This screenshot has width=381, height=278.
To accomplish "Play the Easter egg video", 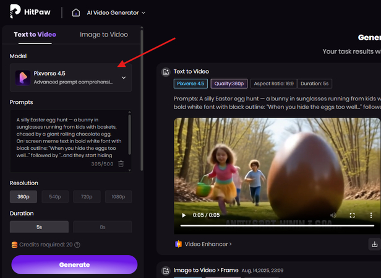I will tap(184, 215).
